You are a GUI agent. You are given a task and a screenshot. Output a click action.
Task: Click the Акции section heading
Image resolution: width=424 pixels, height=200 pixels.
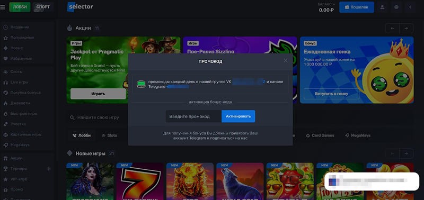tap(83, 28)
